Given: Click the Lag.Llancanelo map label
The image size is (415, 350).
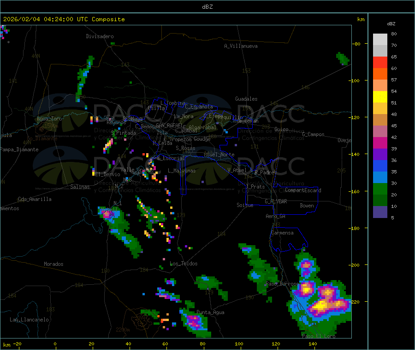Looking at the screenshot, I should (x=29, y=320).
